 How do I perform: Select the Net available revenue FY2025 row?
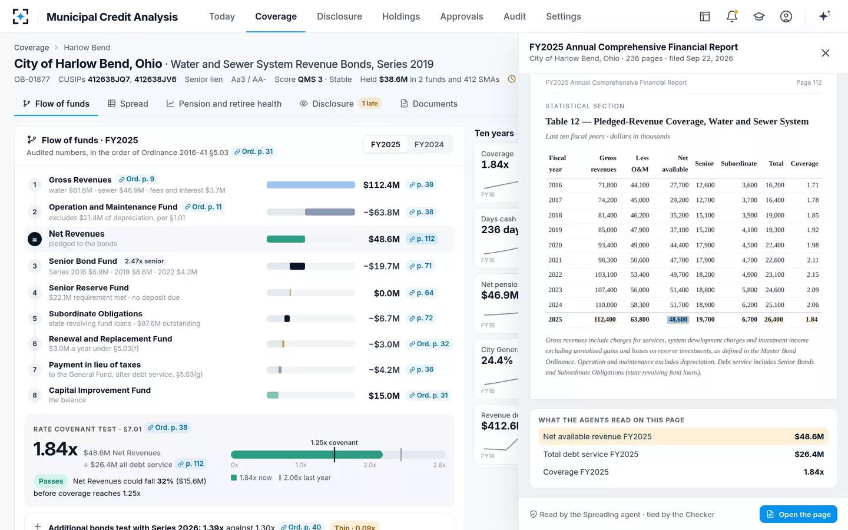pos(683,436)
